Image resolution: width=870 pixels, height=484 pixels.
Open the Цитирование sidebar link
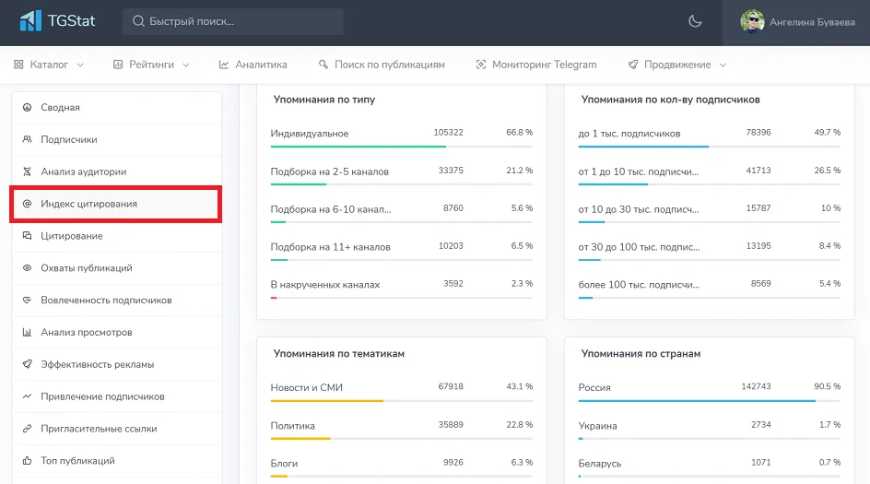click(x=72, y=236)
